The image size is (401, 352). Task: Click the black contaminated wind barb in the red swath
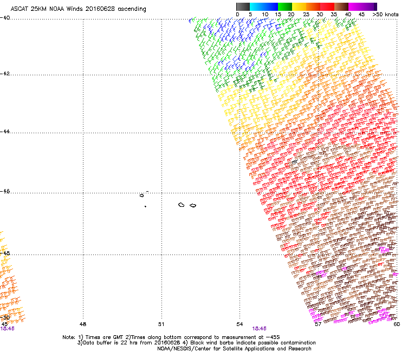coord(295,162)
